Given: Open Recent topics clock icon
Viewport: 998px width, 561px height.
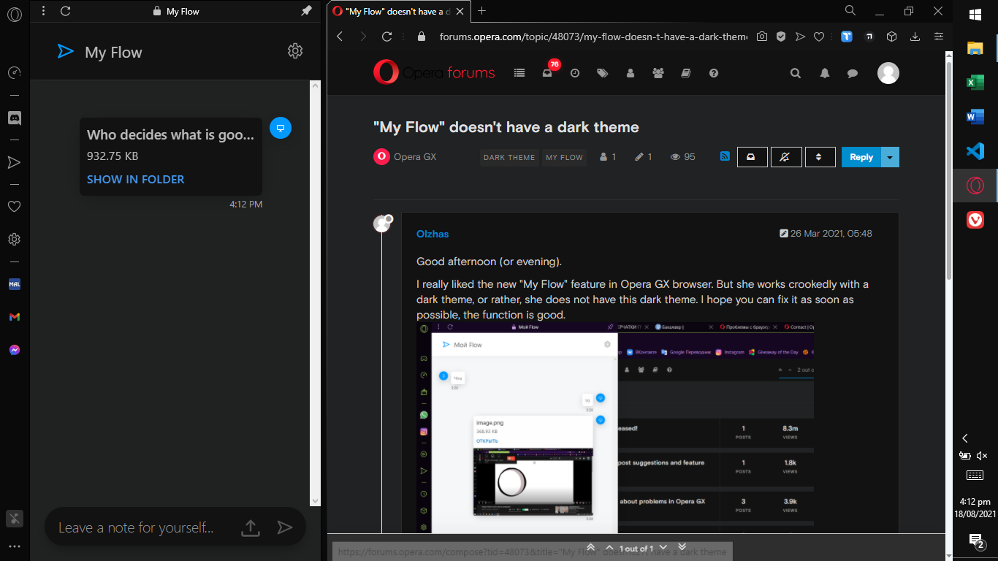Looking at the screenshot, I should coord(575,73).
